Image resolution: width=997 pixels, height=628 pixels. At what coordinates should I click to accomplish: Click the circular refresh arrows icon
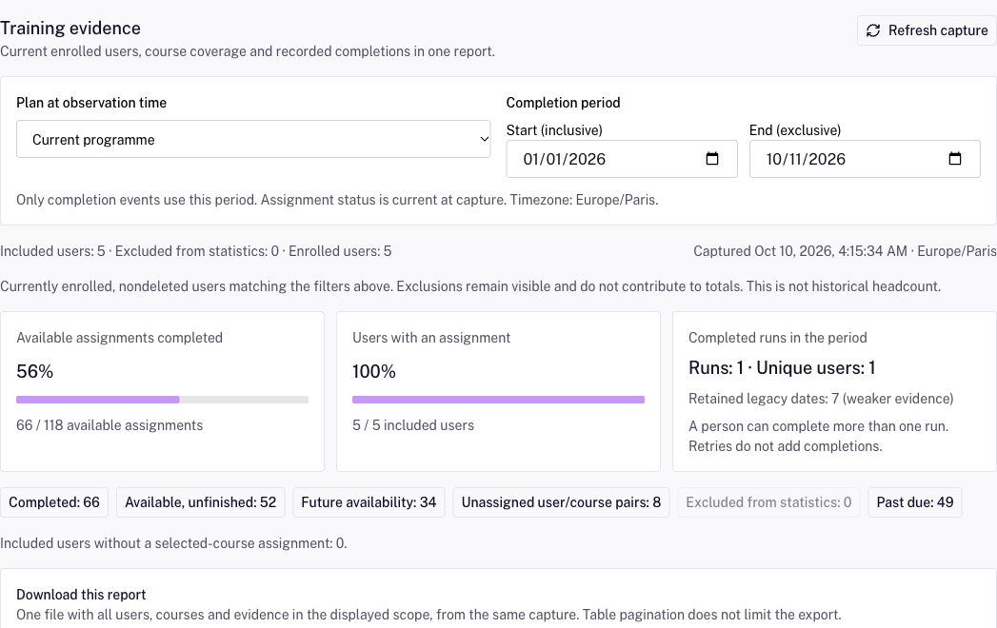tap(873, 30)
